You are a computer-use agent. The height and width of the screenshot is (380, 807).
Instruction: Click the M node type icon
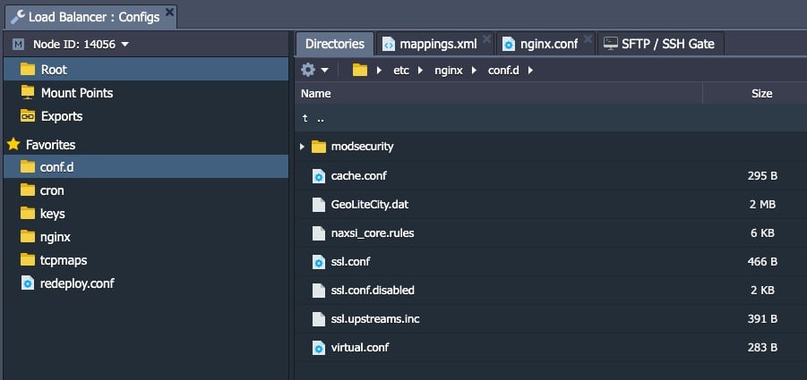coord(19,45)
